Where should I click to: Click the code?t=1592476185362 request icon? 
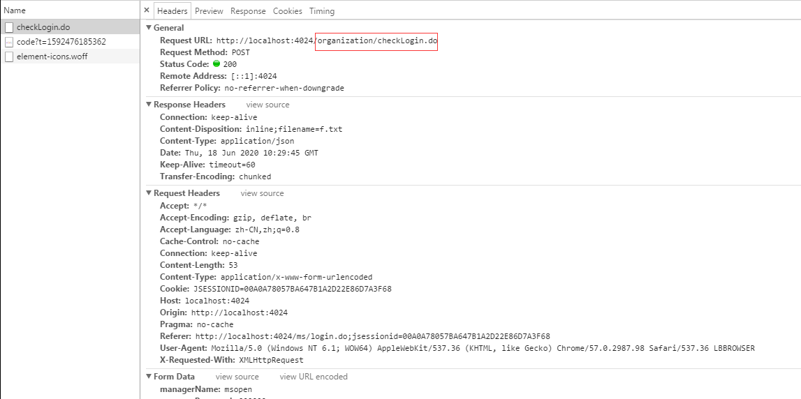(x=9, y=42)
